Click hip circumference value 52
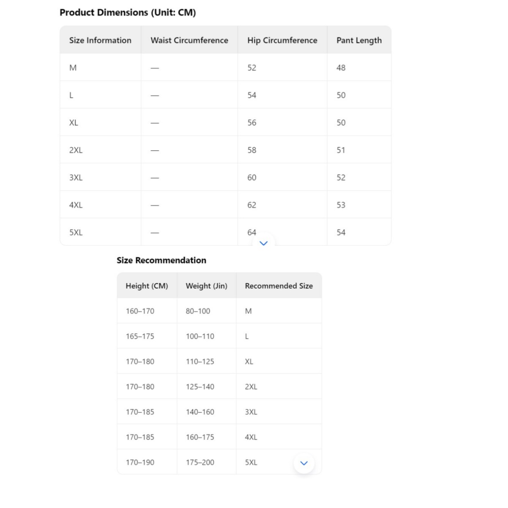This screenshot has width=508, height=508. [252, 68]
